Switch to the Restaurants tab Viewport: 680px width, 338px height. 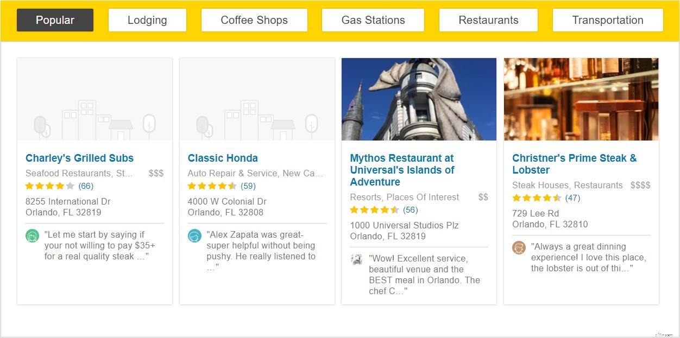point(488,20)
